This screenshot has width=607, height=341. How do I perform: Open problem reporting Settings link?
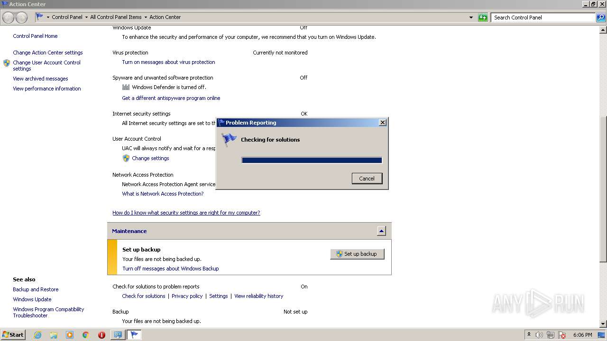[x=219, y=296]
